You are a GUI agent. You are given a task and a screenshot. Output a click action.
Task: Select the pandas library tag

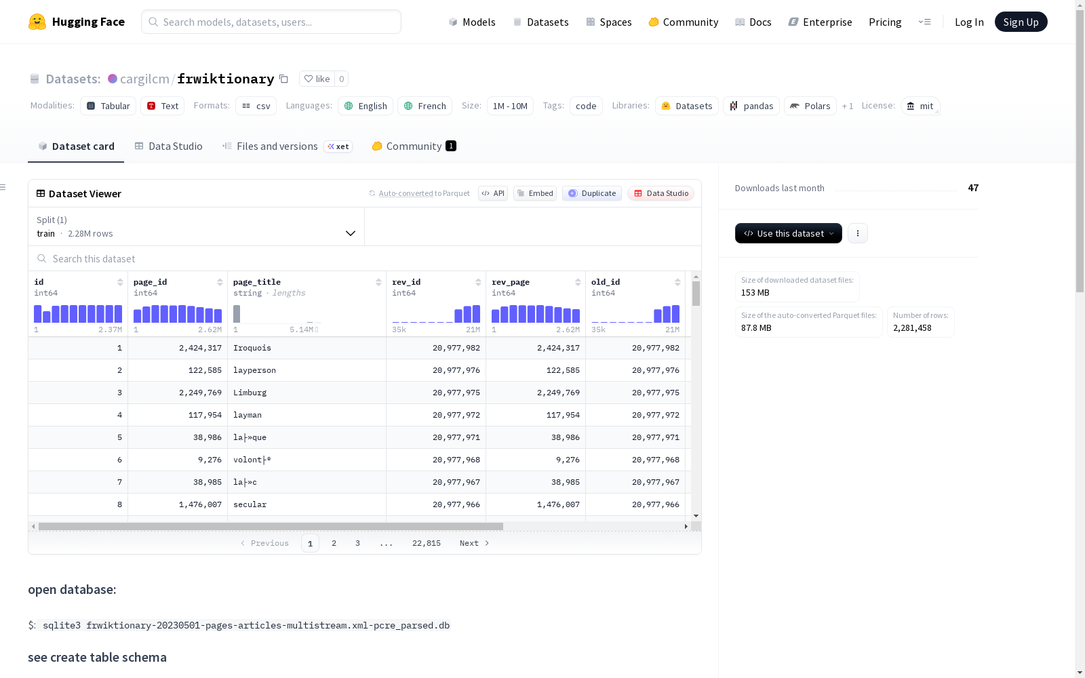point(751,106)
